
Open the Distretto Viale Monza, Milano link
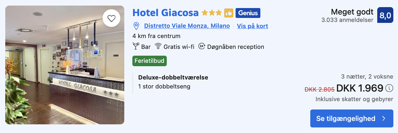point(187,26)
